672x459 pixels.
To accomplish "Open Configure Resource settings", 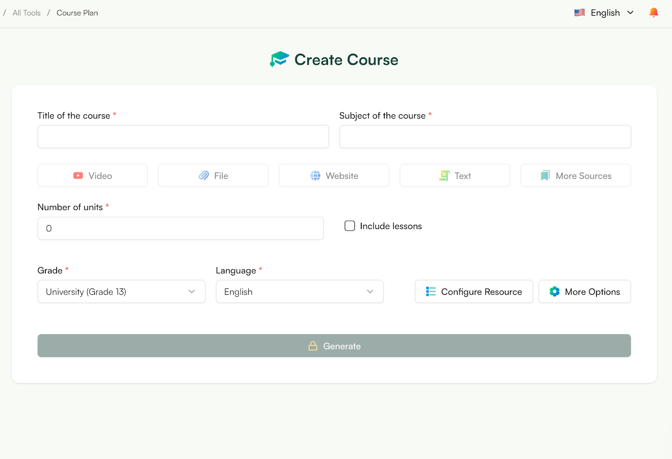I will click(x=473, y=291).
